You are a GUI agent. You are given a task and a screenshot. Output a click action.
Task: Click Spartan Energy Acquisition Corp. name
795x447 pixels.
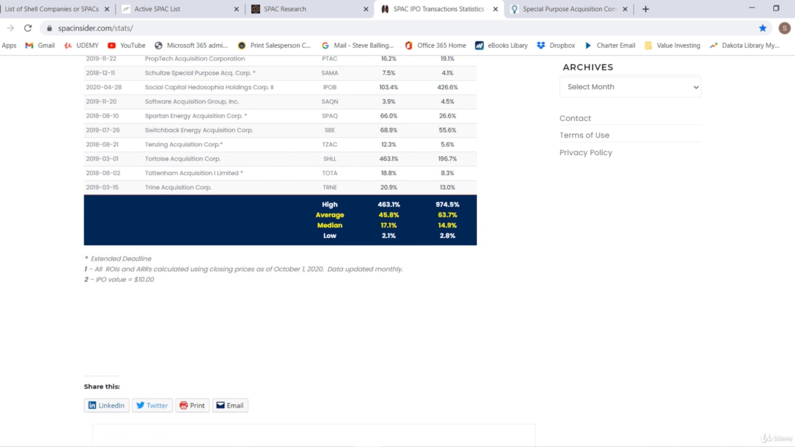click(196, 115)
